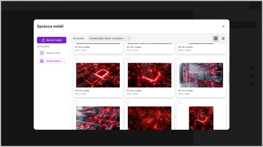Open Dizajn menu in background editor
This screenshot has height=147, width=263.
pos(50,6)
